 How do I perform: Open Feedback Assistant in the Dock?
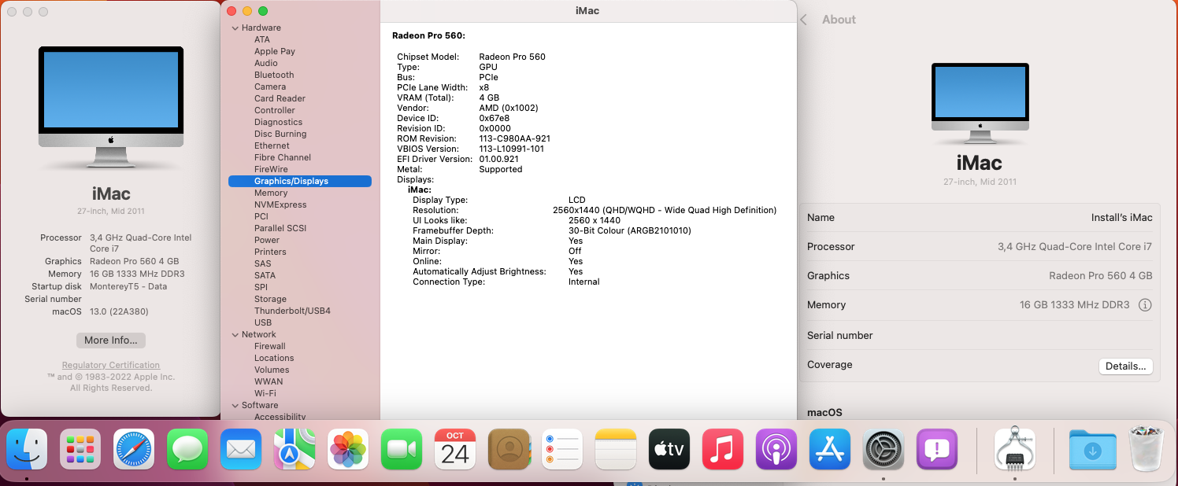(x=937, y=450)
